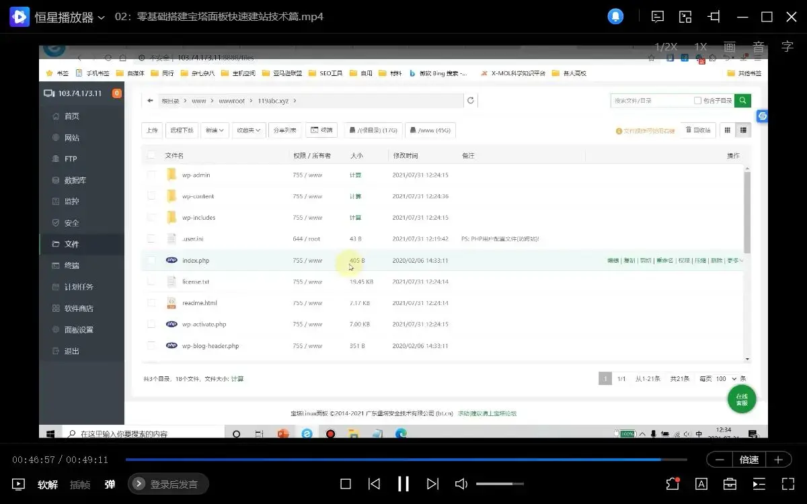Toggle the 弹 danmaku display
Viewport: 807px width, 504px height.
point(110,484)
